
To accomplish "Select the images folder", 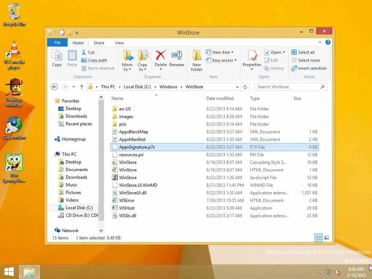I will (x=214, y=117).
